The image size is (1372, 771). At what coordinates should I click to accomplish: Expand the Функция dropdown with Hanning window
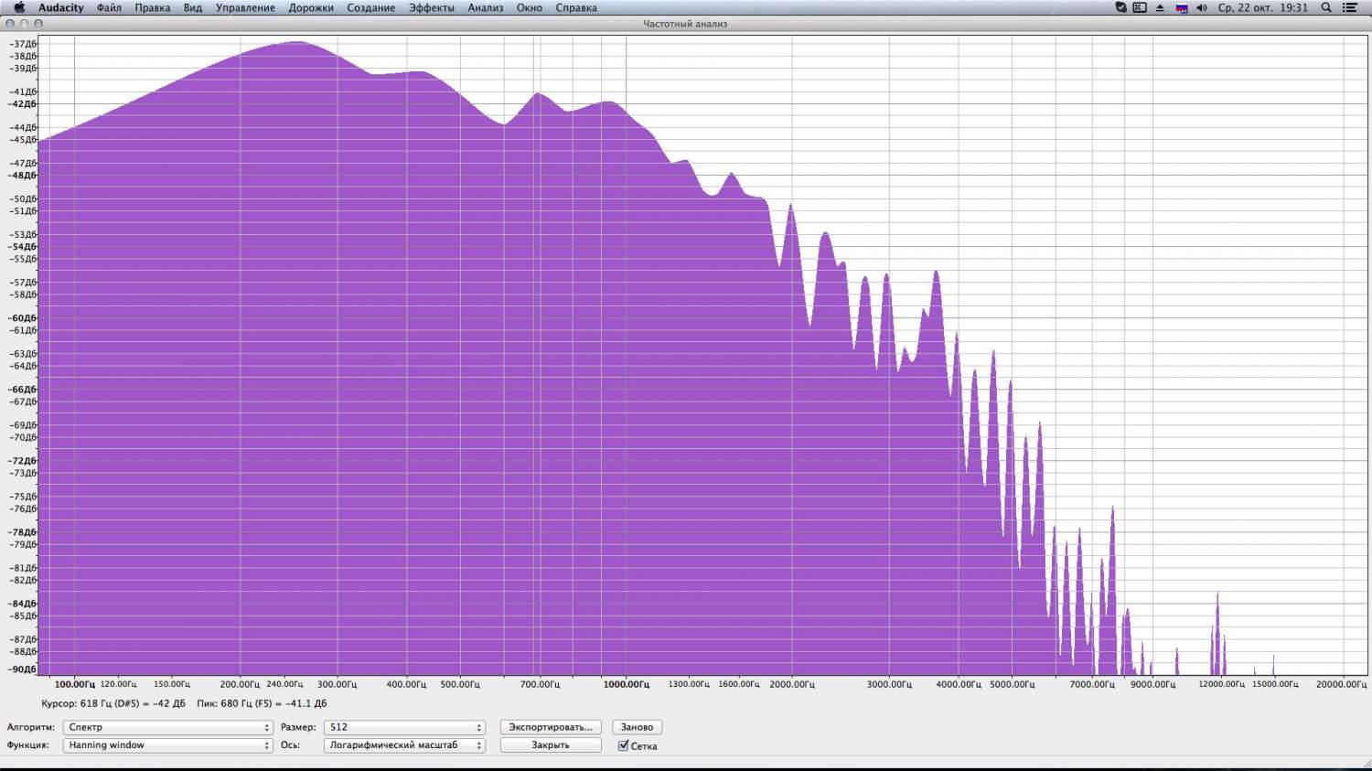coord(168,745)
